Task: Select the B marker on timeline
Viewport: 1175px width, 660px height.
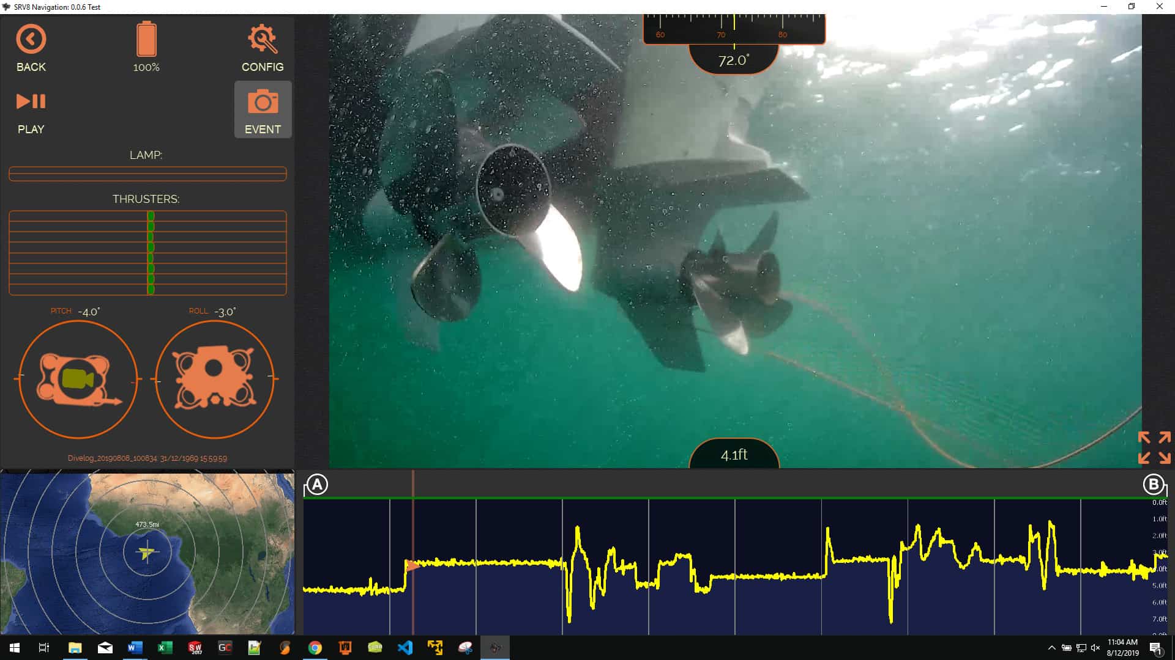Action: coord(1154,485)
